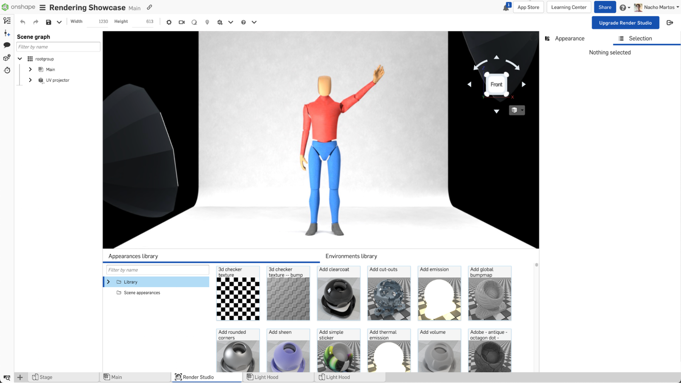Open the render settings gear icon
This screenshot has width=681, height=383.
pos(169,22)
